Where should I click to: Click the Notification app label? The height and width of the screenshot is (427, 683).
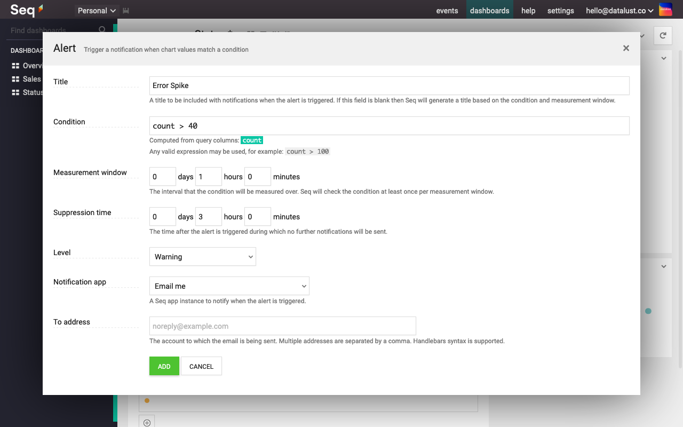[x=80, y=282]
